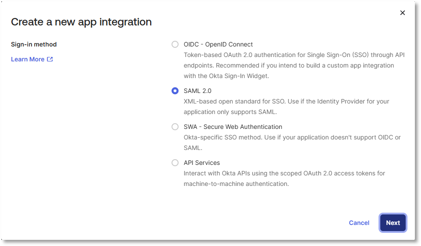
Task: Click the 'Sign-in method' section label
Action: (34, 44)
